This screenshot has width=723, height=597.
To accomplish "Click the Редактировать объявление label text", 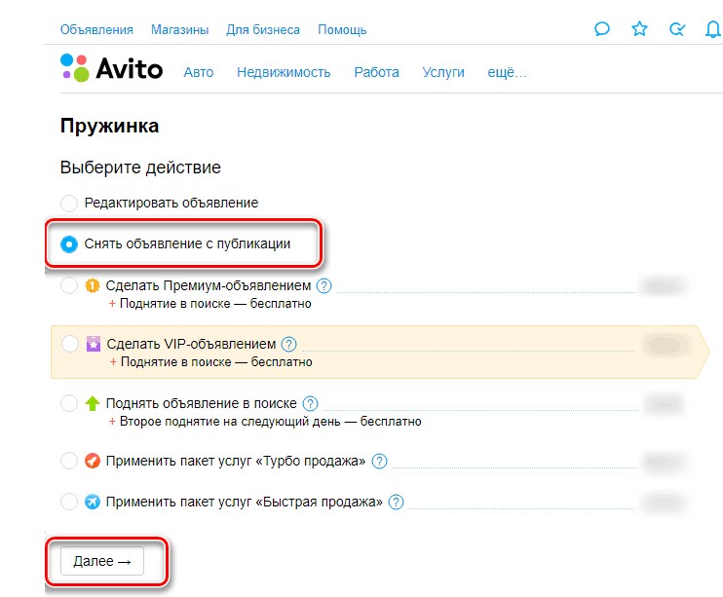I will (171, 203).
